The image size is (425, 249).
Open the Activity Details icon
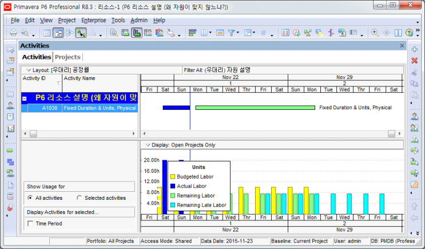pos(114,33)
